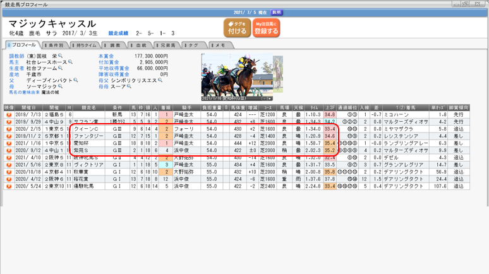Click search icon beside sire ディープインパクト

click(76, 80)
